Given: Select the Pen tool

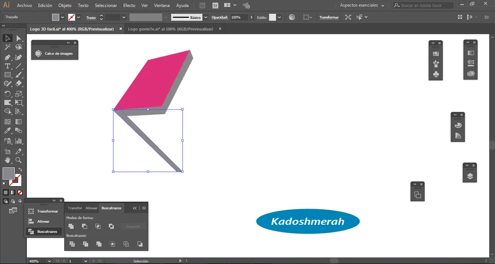Looking at the screenshot, I should (x=7, y=57).
